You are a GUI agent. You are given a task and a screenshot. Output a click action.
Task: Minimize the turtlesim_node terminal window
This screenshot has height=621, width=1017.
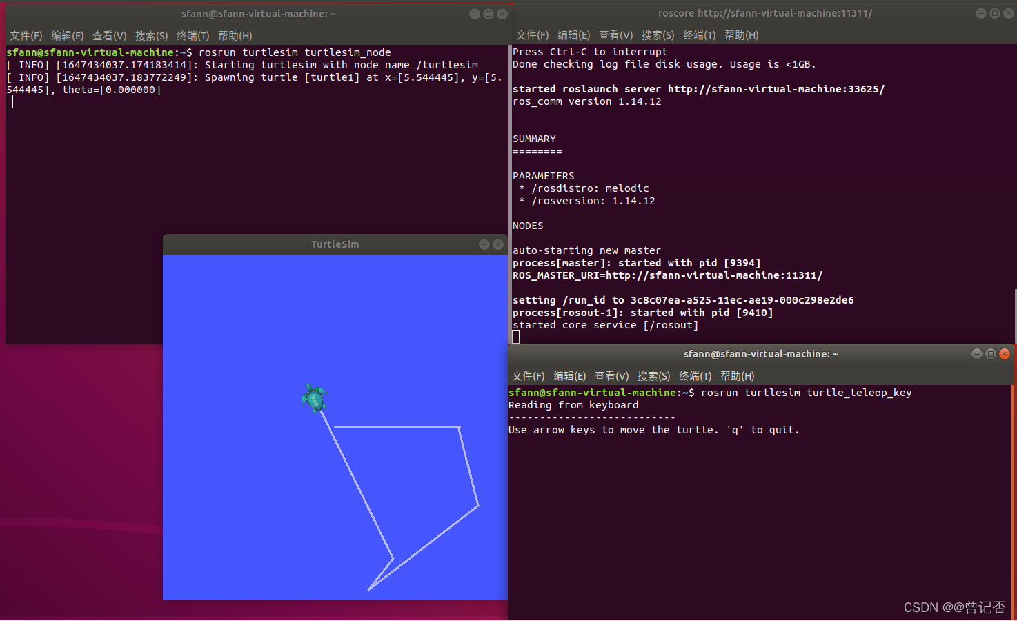(x=475, y=14)
